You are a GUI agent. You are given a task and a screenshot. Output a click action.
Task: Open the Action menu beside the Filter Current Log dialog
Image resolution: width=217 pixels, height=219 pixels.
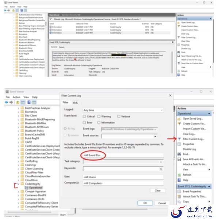(x=16, y=97)
